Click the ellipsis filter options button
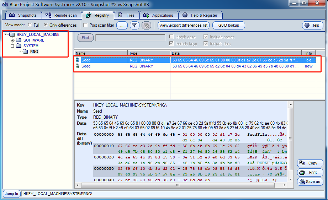Screen dimensions: 328x200 122,26
